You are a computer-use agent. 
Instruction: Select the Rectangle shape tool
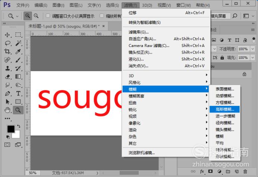click(18, 102)
